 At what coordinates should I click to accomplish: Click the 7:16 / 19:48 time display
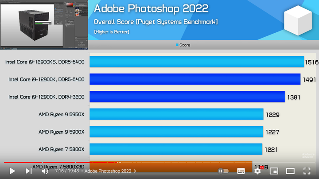coord(67,171)
